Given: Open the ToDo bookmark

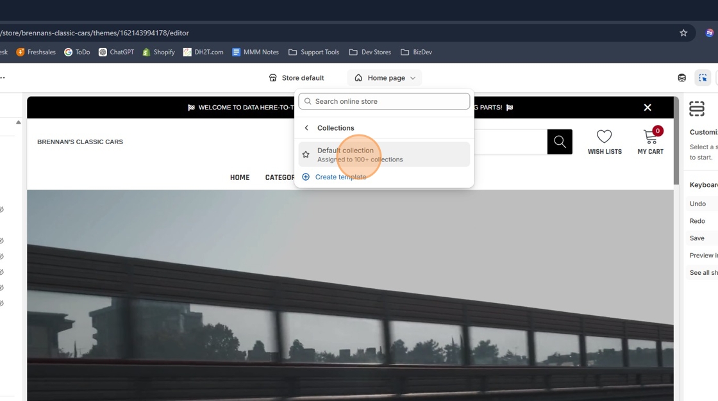Looking at the screenshot, I should (x=77, y=52).
